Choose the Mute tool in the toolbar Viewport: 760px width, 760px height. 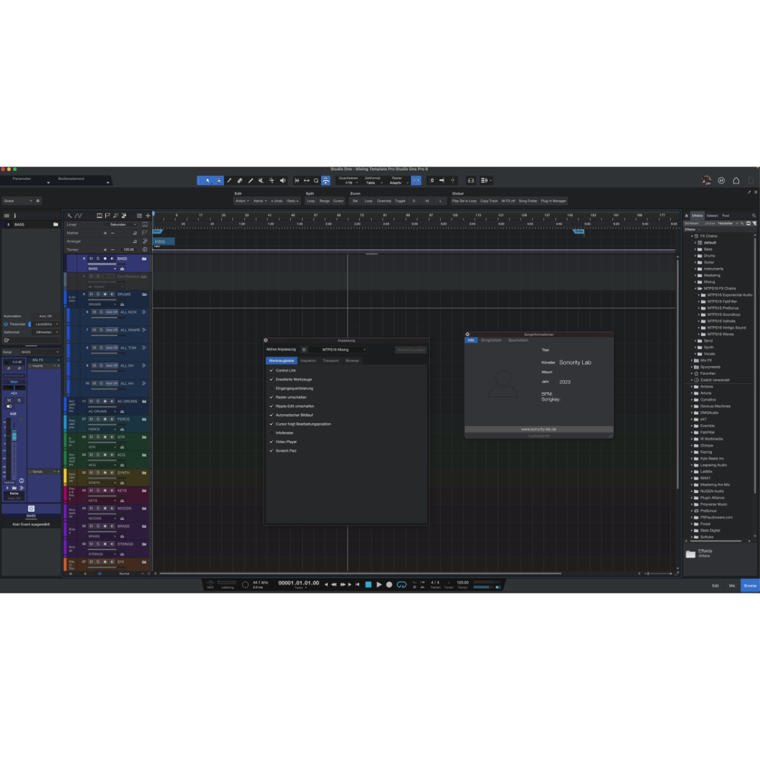click(x=261, y=180)
